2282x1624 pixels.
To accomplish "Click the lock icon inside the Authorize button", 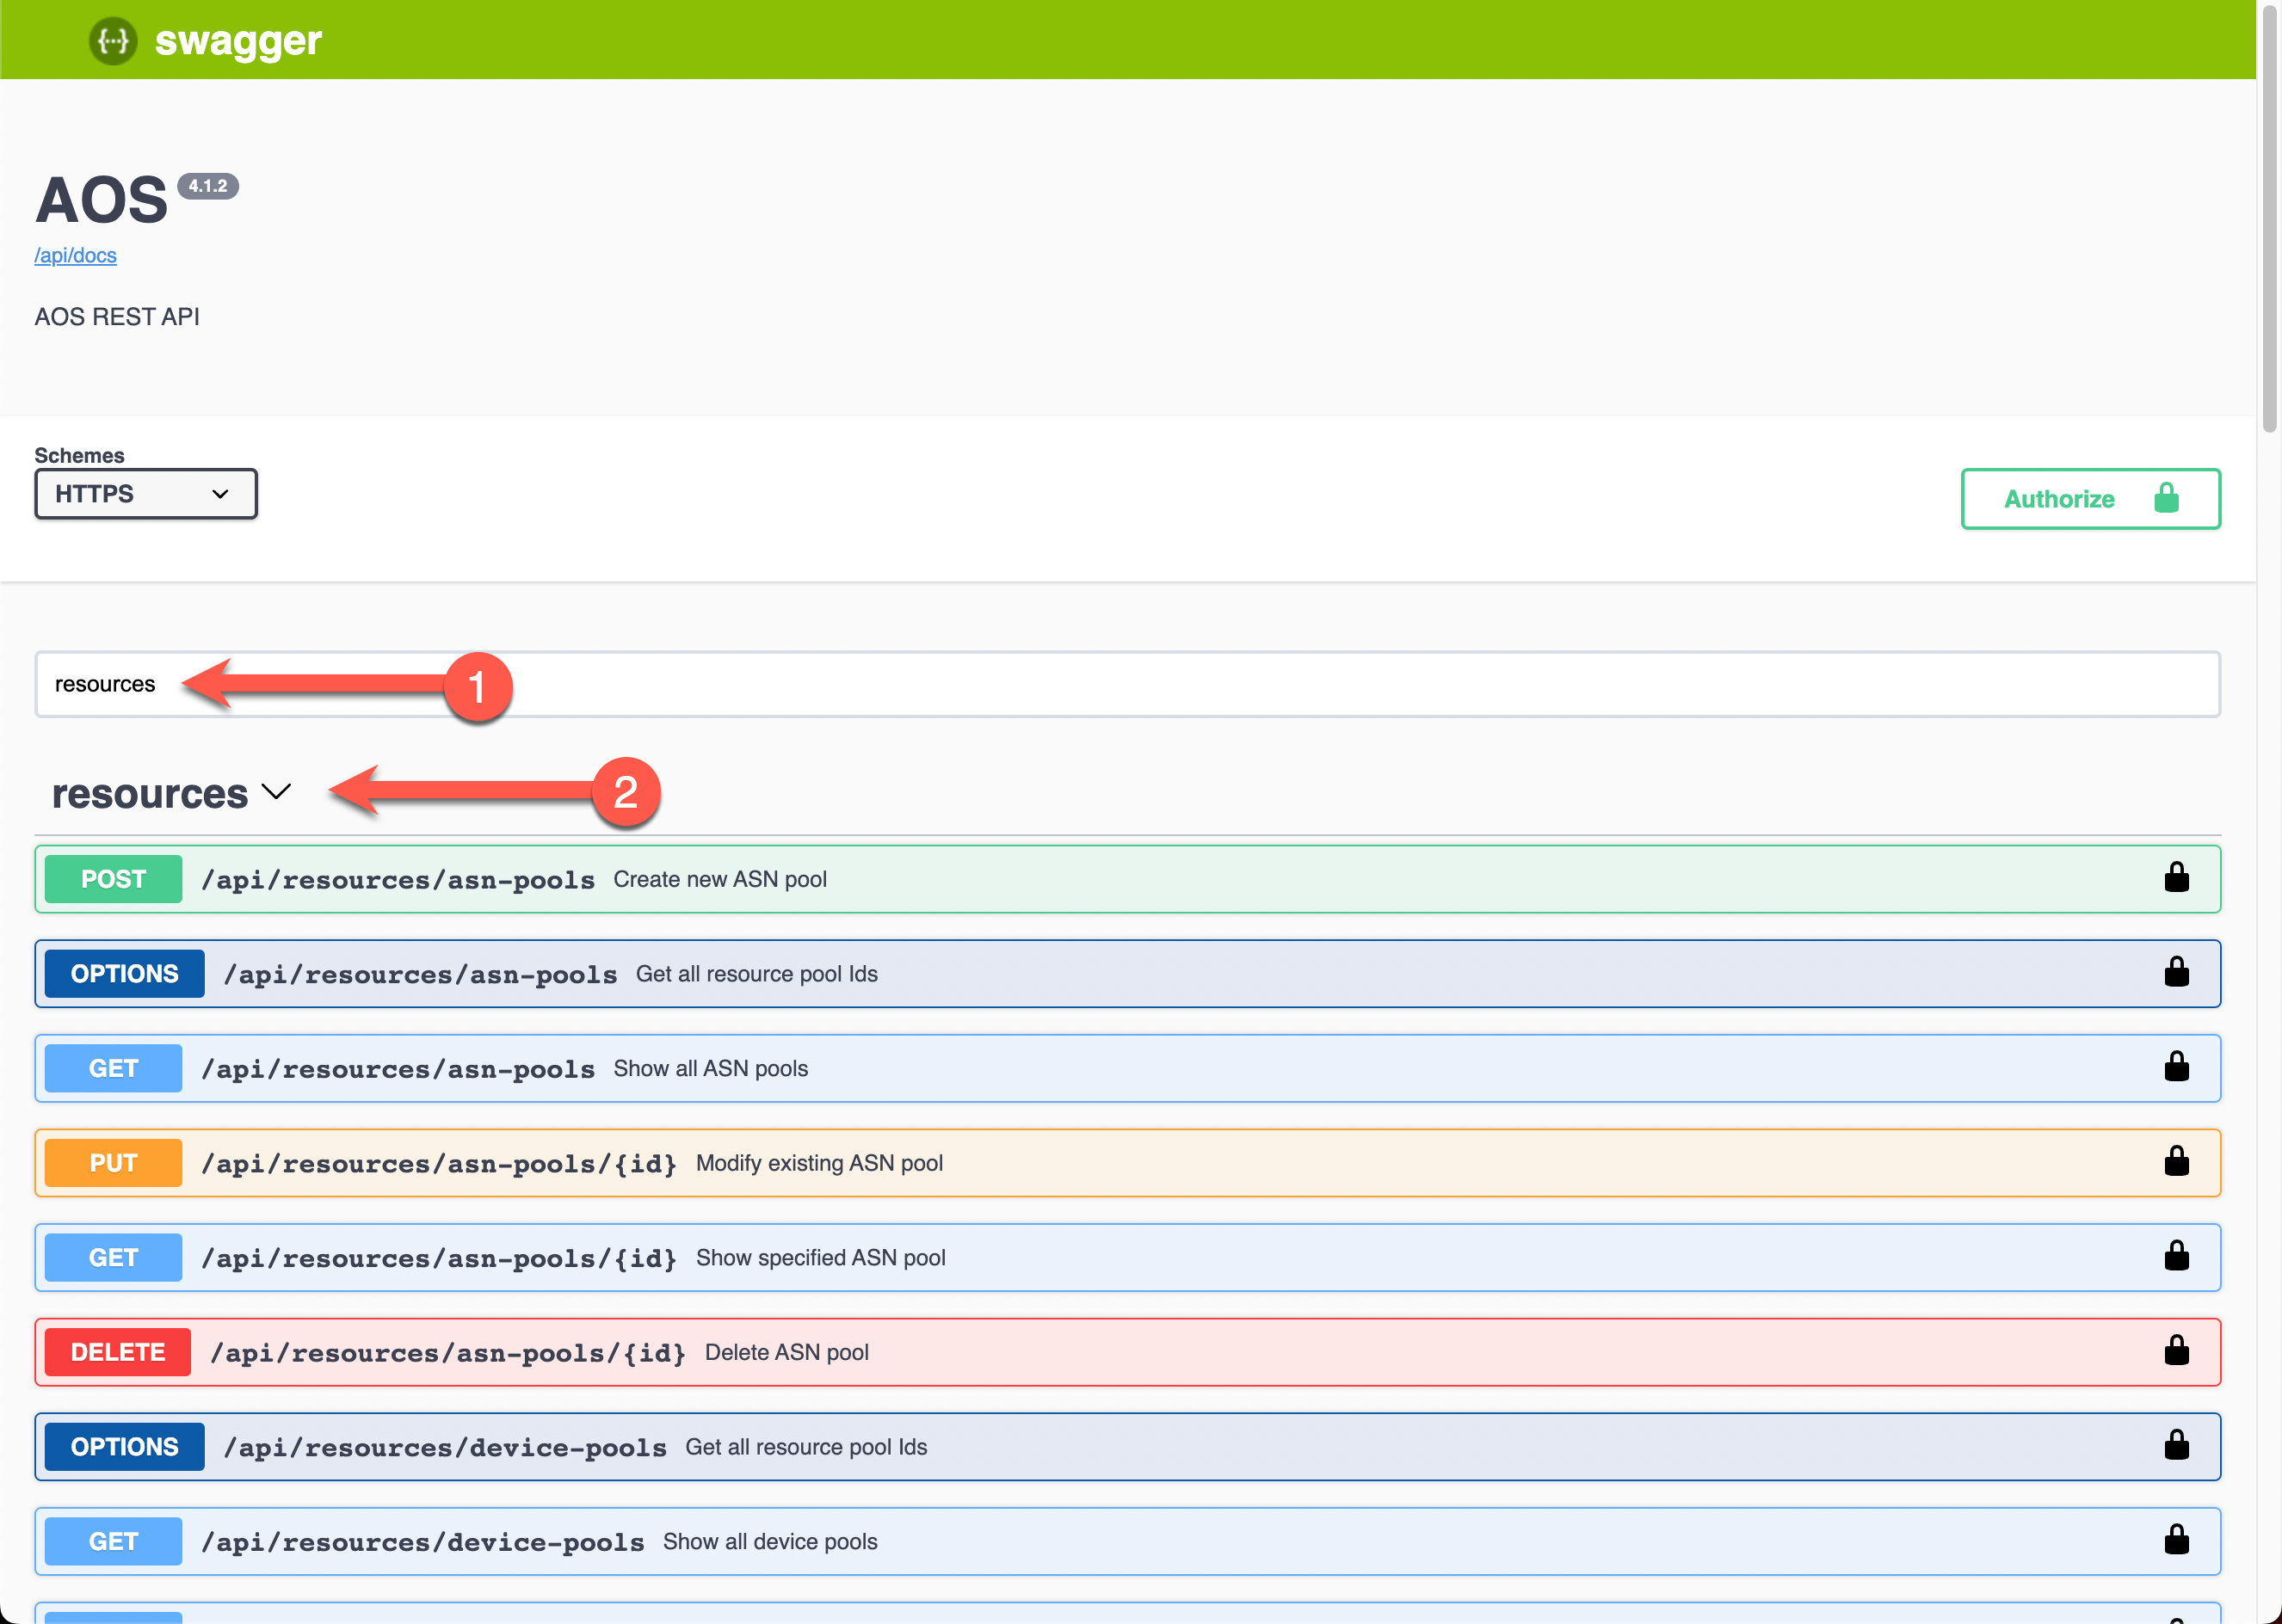I will 2166,497.
